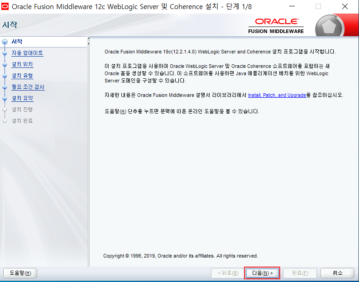Click the 설치 진행 step bullet icon

(5, 110)
